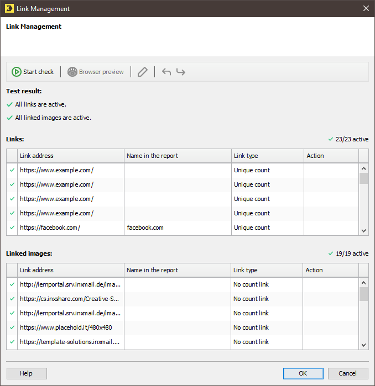Click Unique count cell of facebook.com row
375x386 pixels.
pos(268,228)
